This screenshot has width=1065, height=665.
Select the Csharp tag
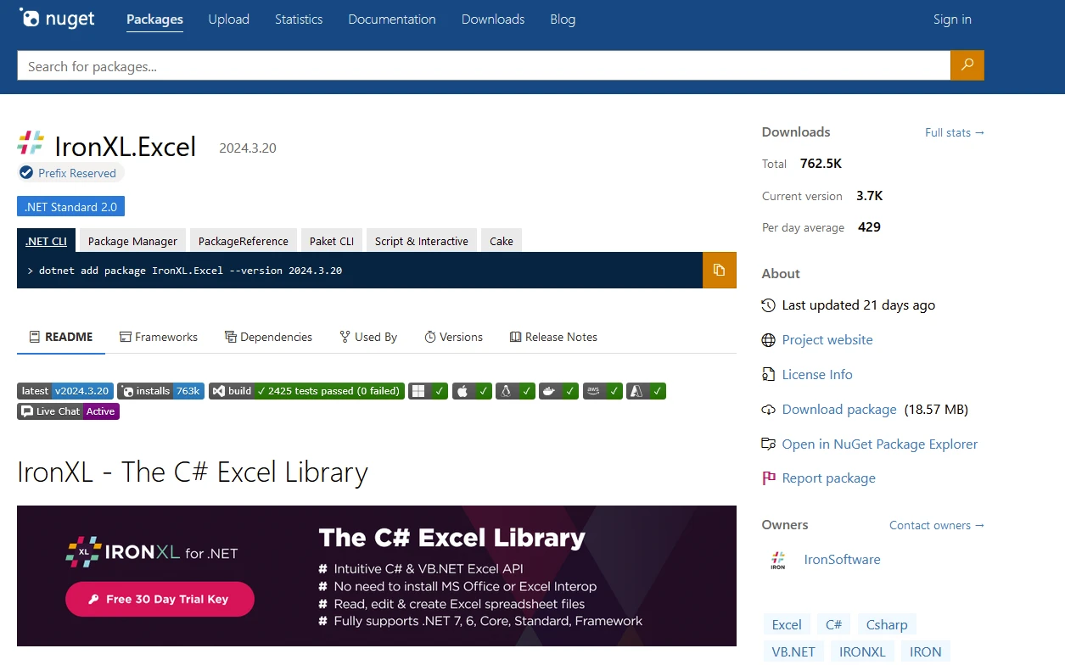pos(887,625)
